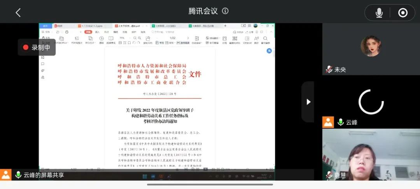The image size is (420, 189).
Task: Click the zoom-in magnifier icon
Action: [x=139, y=38]
